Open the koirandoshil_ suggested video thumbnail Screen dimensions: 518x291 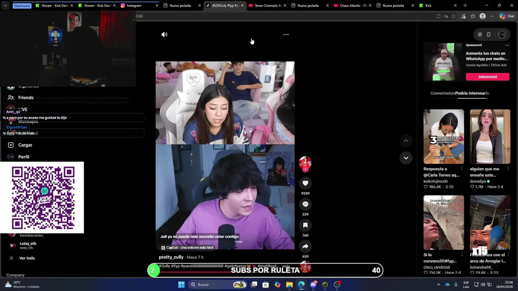pos(490,223)
